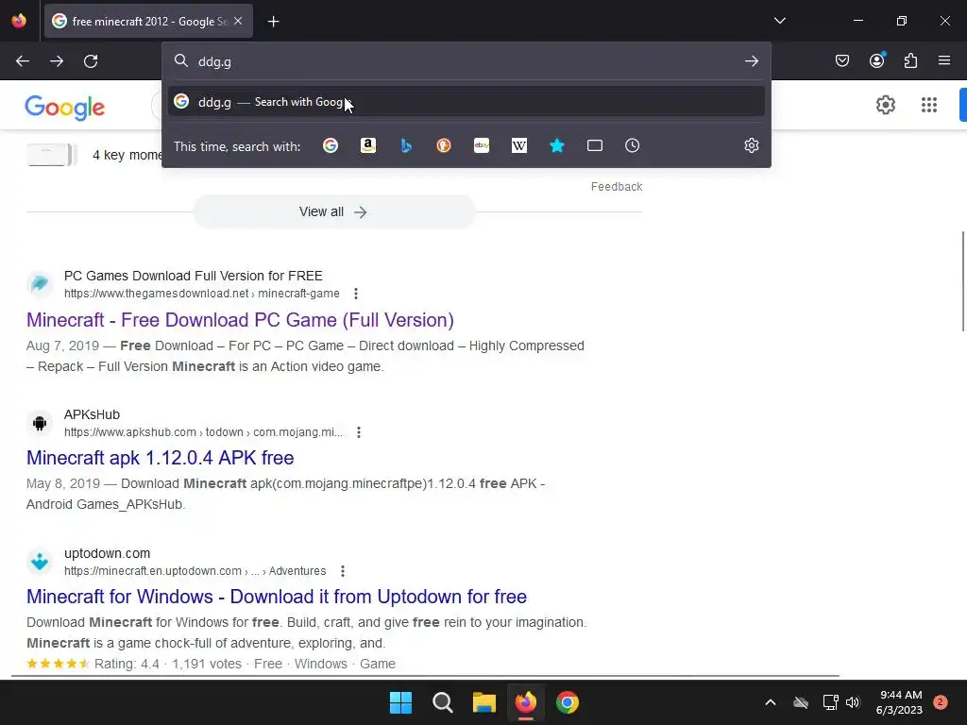
Task: Open search settings gear in dropdown
Action: pos(751,145)
